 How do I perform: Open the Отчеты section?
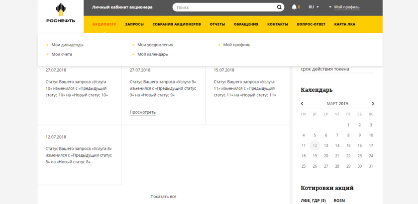pos(217,24)
